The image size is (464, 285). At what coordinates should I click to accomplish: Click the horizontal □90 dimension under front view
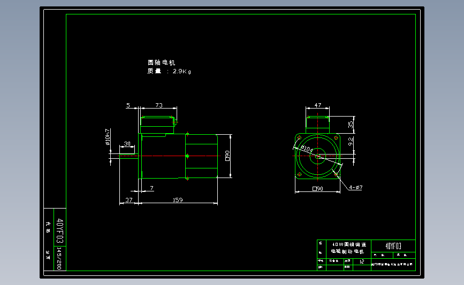(318, 189)
